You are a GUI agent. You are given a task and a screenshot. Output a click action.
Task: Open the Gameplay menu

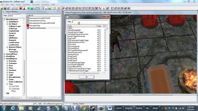coord(45,5)
